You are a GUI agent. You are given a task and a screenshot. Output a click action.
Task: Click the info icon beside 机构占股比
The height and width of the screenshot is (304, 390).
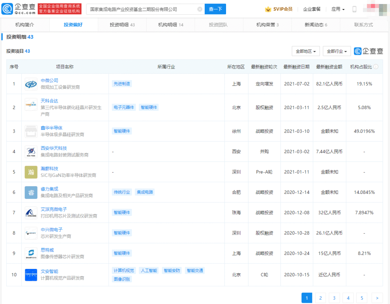point(376,67)
